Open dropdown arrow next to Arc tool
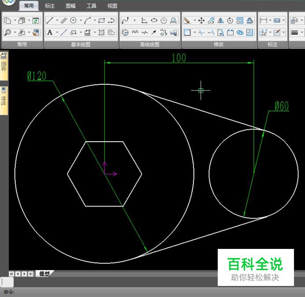 (95, 20)
